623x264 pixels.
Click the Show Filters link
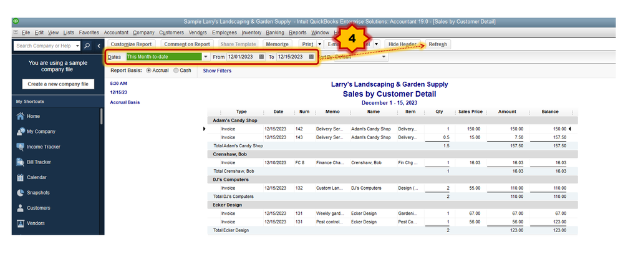click(217, 71)
